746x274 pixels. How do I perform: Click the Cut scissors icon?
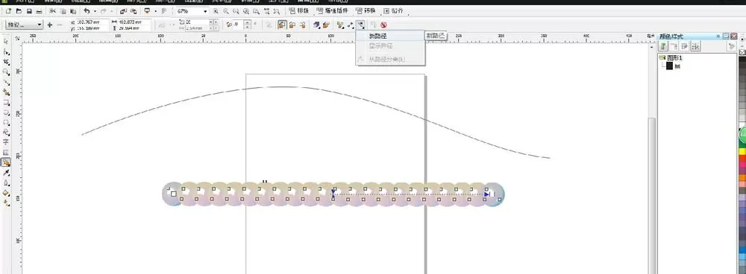52,11
